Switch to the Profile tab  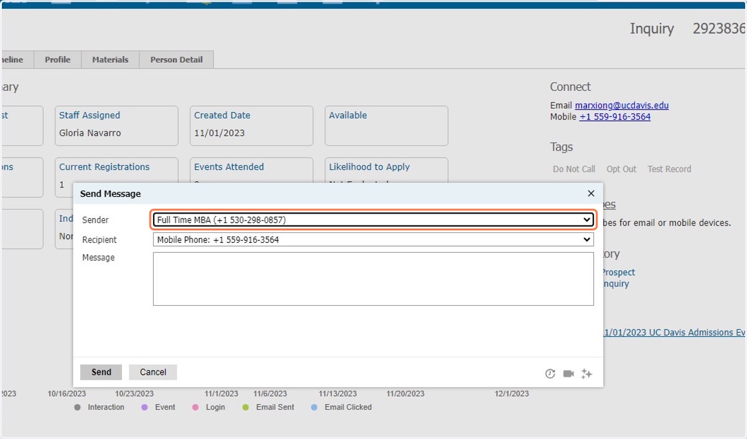pos(57,60)
